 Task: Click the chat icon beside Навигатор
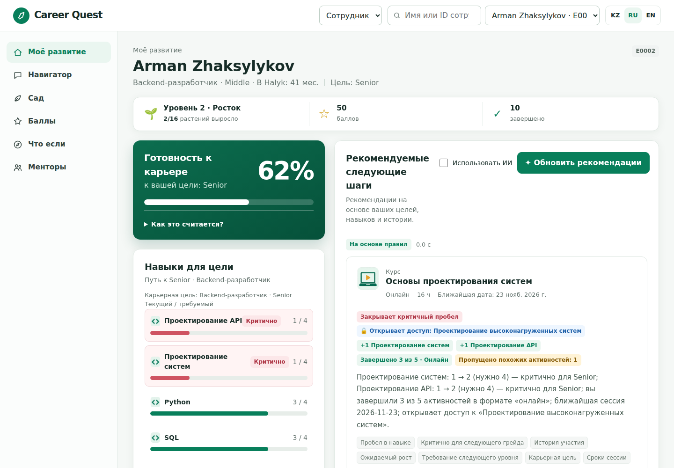tap(18, 75)
